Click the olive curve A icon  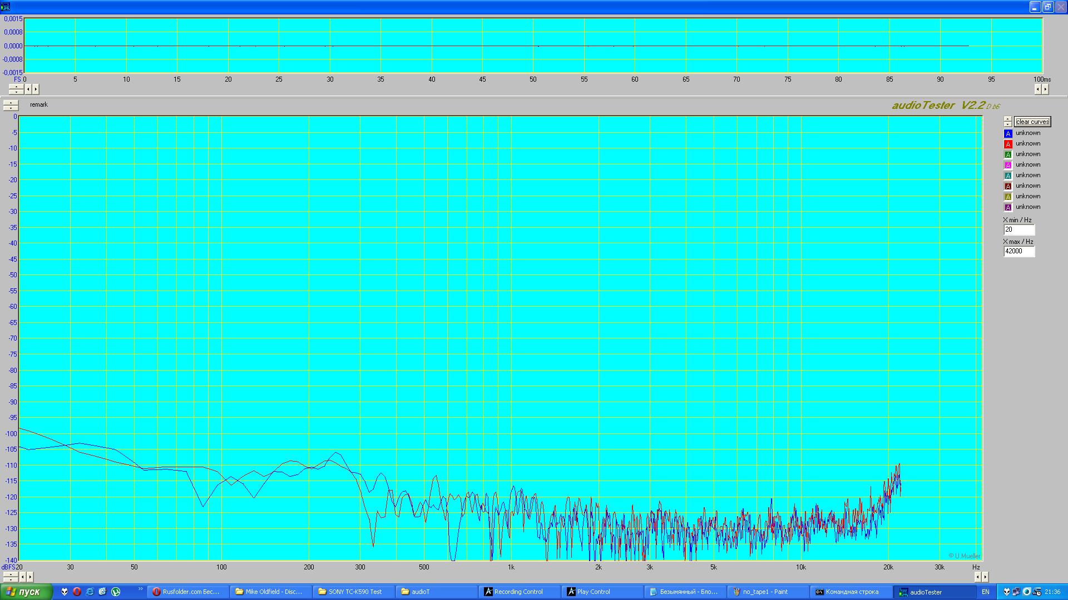pos(1007,197)
